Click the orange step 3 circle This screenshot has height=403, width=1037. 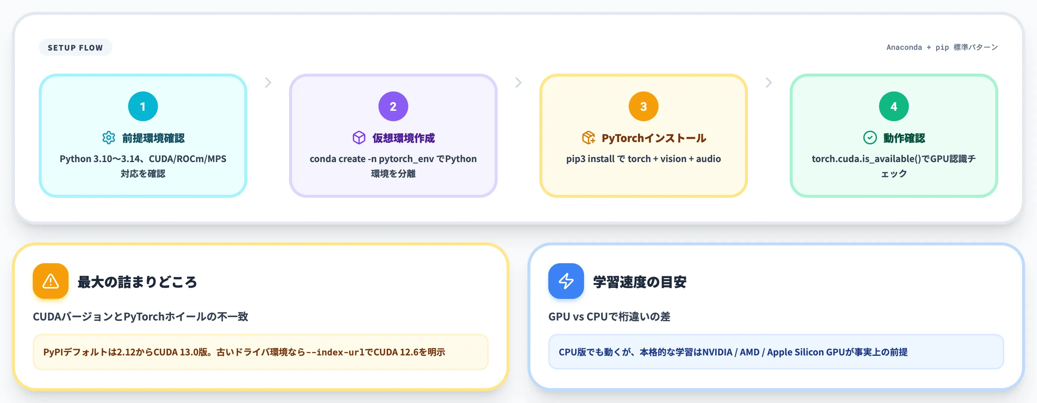(643, 106)
